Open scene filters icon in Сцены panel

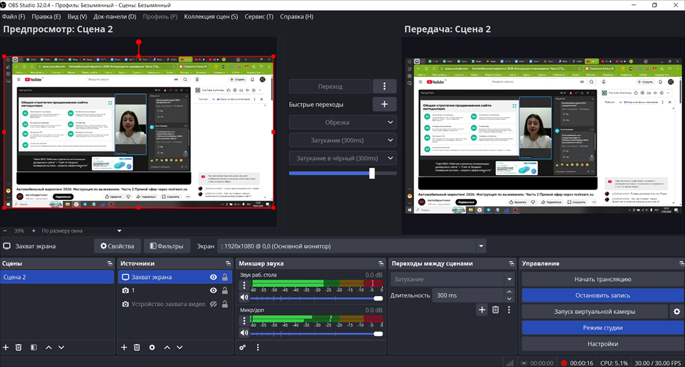click(33, 347)
